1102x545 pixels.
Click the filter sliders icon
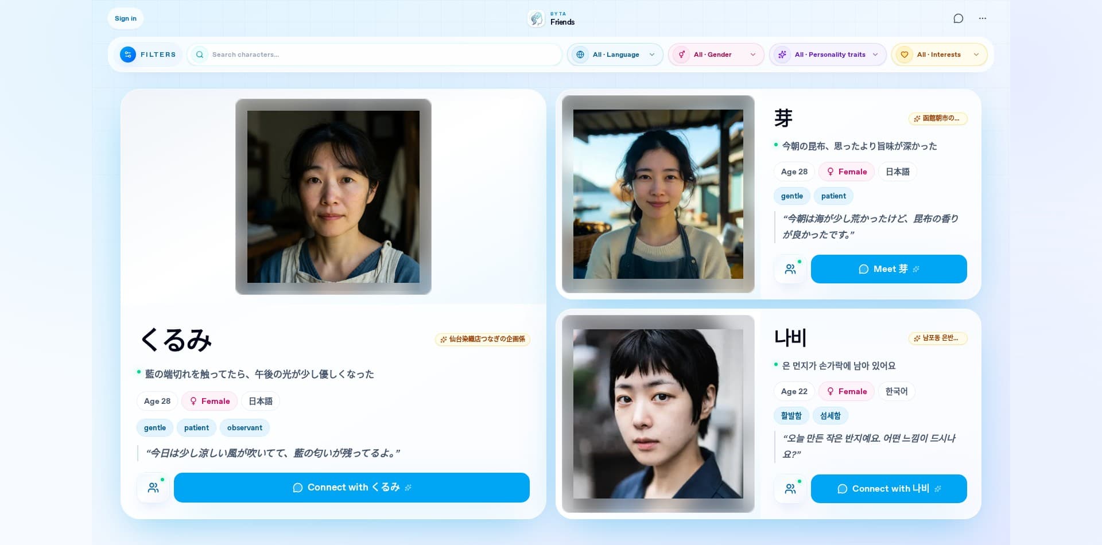128,54
